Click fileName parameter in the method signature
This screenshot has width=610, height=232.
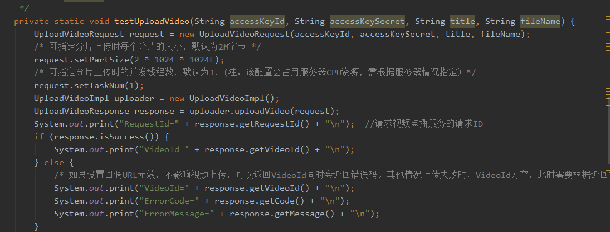[540, 22]
